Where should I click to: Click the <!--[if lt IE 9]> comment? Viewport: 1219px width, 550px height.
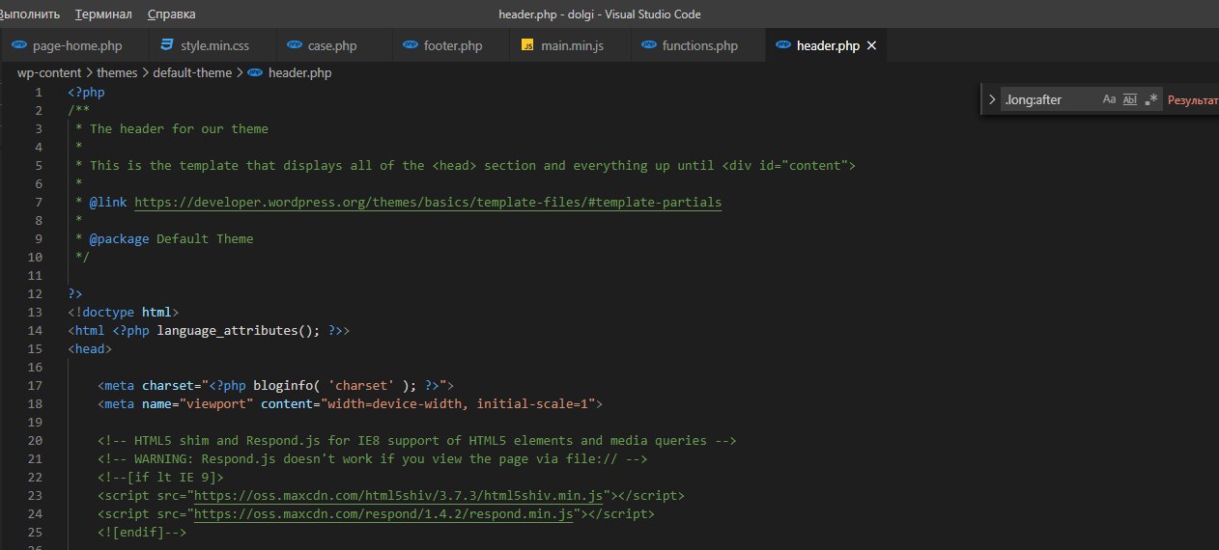160,478
